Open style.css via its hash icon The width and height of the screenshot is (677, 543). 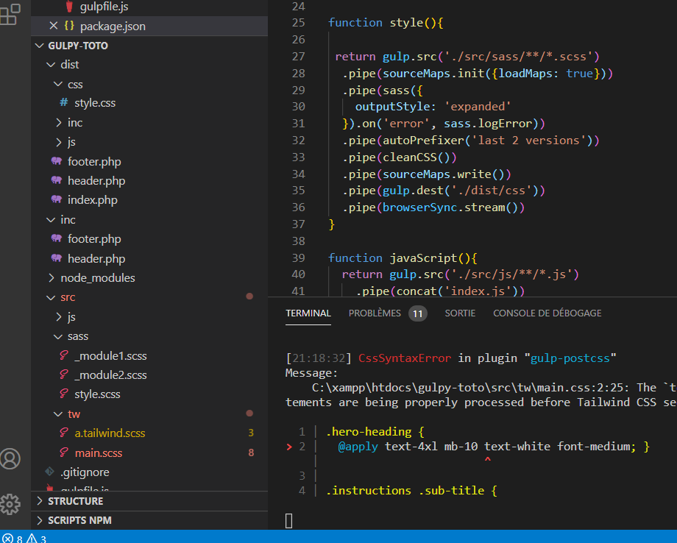63,103
